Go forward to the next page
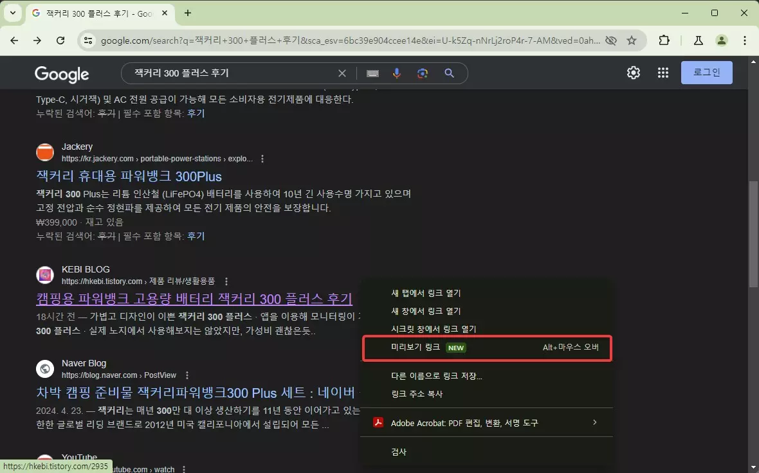This screenshot has height=473, width=759. 37,40
